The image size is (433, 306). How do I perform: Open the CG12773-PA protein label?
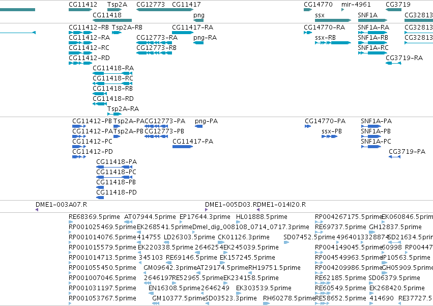pyautogui.click(x=165, y=121)
